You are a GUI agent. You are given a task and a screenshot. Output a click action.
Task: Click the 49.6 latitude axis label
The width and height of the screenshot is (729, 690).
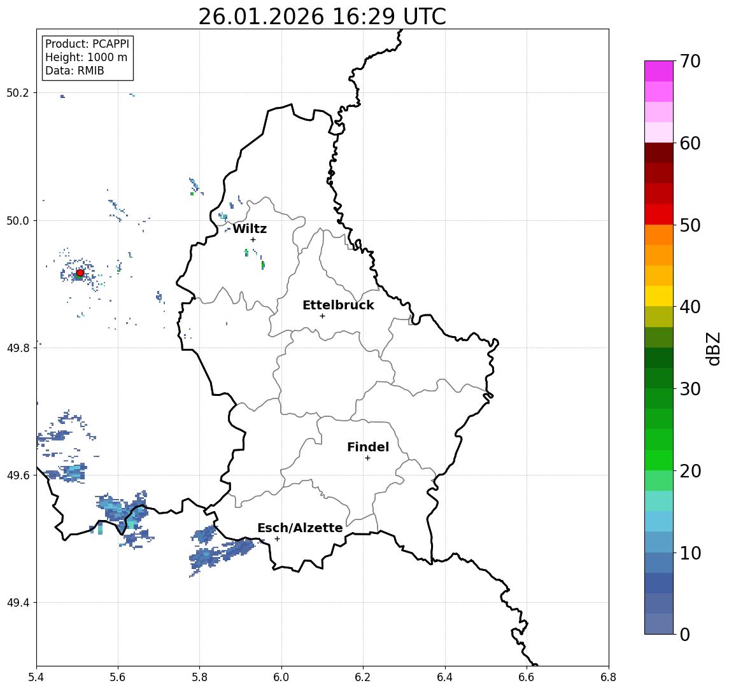(17, 475)
